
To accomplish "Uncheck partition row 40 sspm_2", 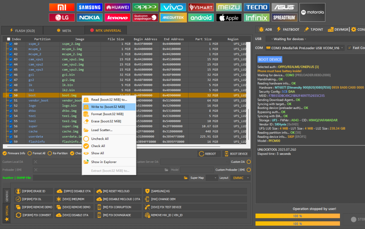I will click(11, 44).
